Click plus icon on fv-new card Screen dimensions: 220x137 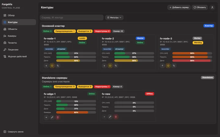tap(104, 117)
